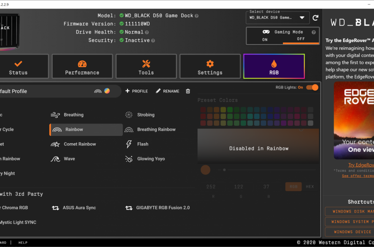Viewport: 374px width, 247px height.
Task: Select the Rainbow lighting effect
Action: (x=86, y=130)
